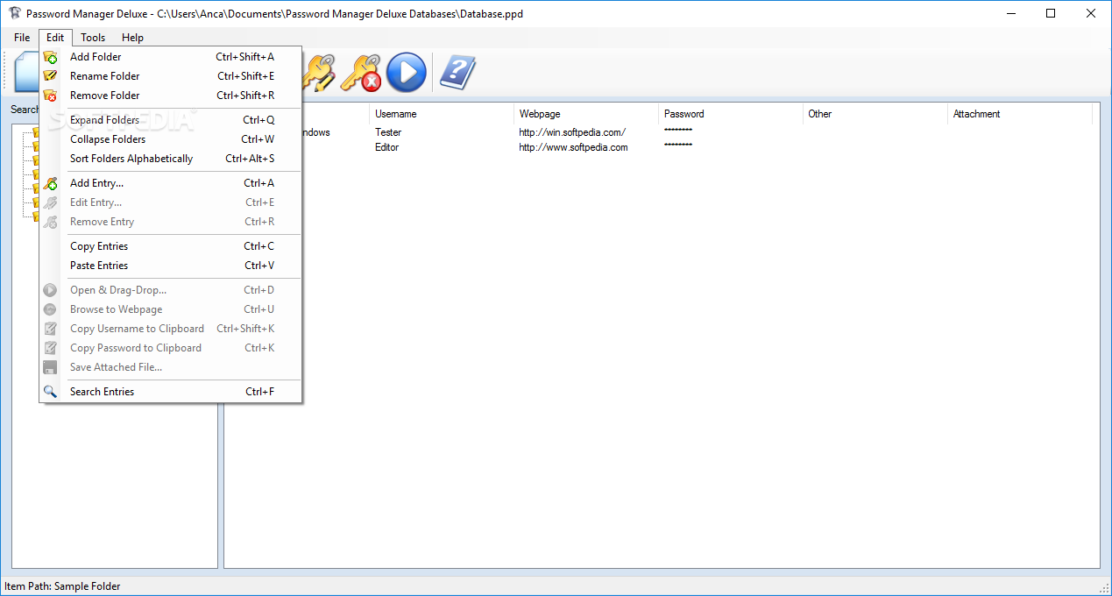Viewport: 1112px width, 596px height.
Task: Choose Remove Folder in the menu
Action: 171,96
